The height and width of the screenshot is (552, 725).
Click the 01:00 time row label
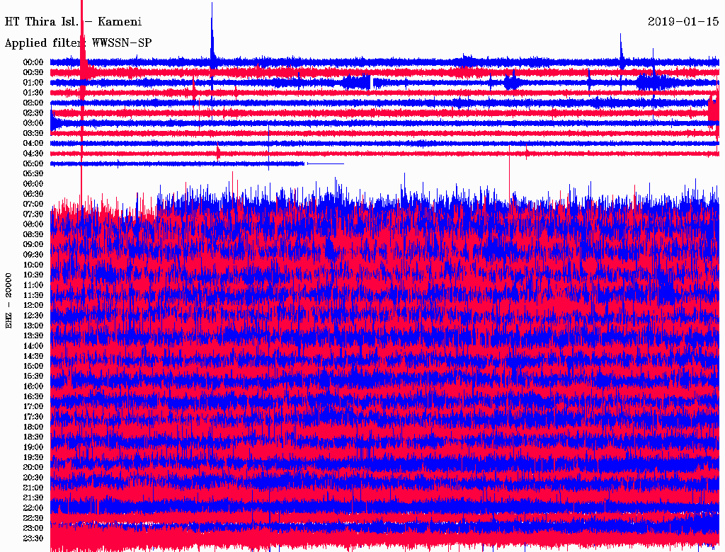[x=33, y=83]
